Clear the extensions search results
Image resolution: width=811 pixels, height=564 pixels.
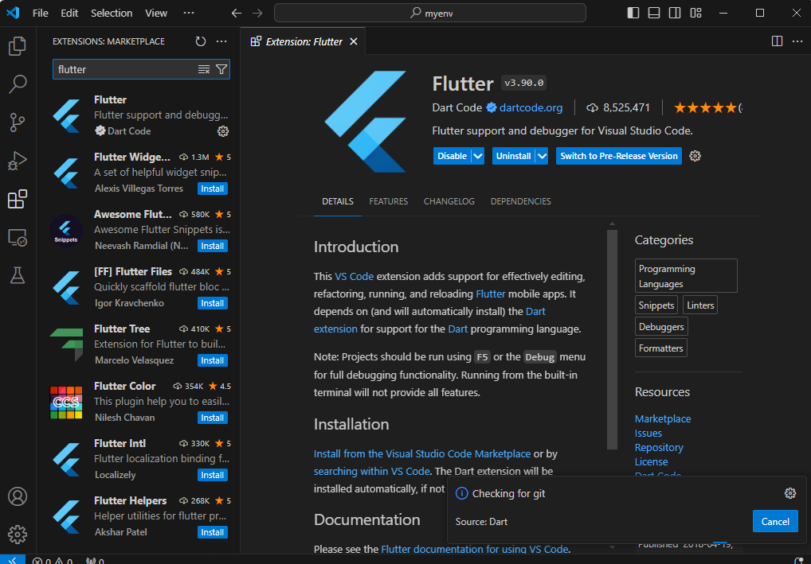[x=204, y=69]
